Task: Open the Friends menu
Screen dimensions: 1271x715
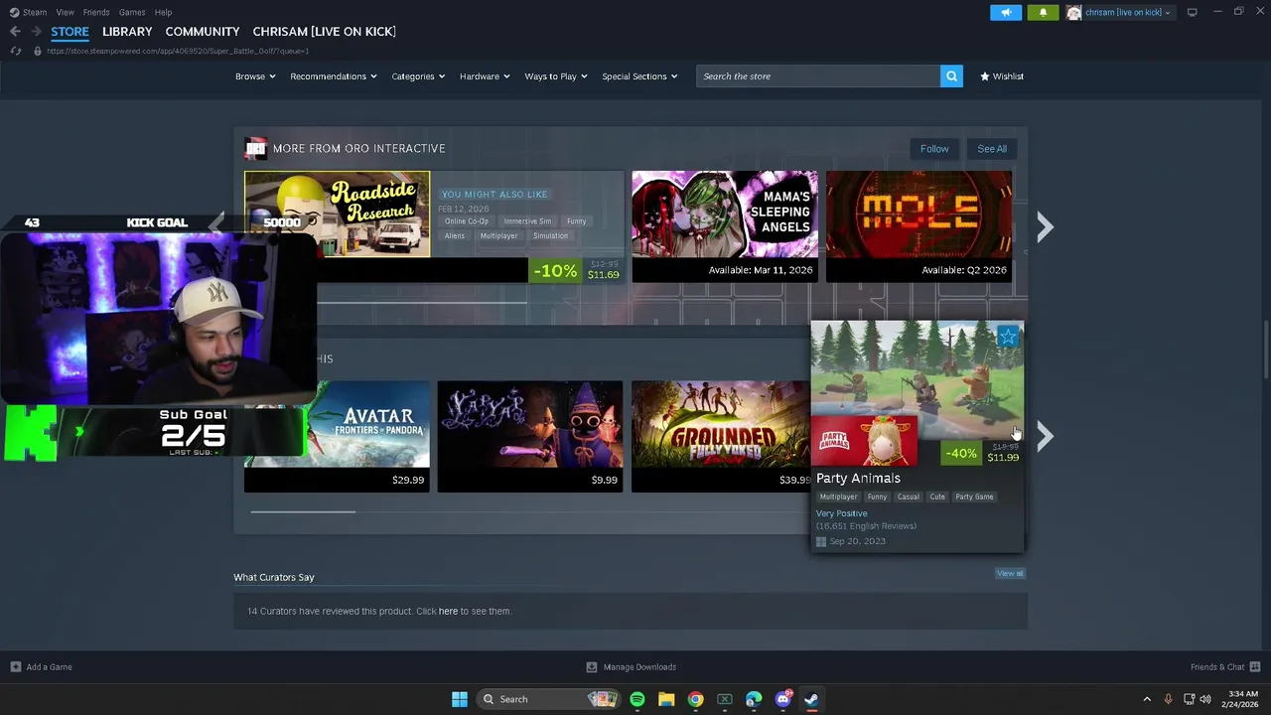Action: pos(96,12)
